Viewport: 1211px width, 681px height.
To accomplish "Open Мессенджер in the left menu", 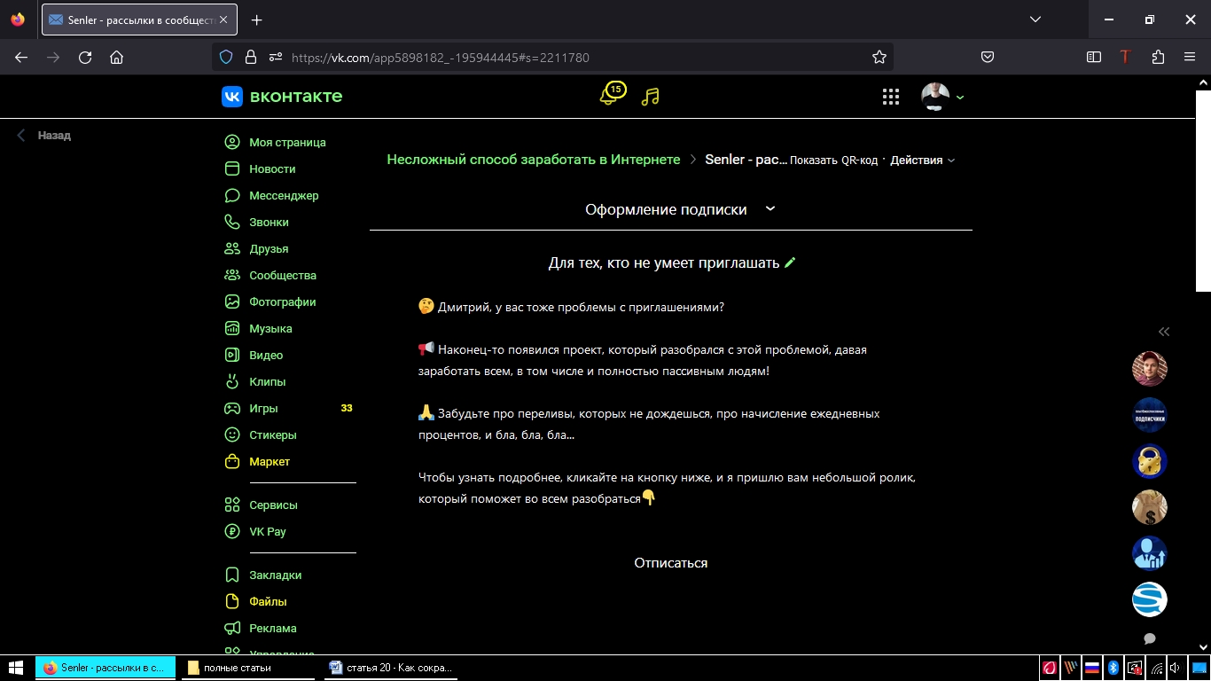I will click(x=283, y=195).
